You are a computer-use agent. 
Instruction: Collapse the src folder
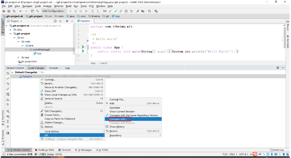[15, 38]
